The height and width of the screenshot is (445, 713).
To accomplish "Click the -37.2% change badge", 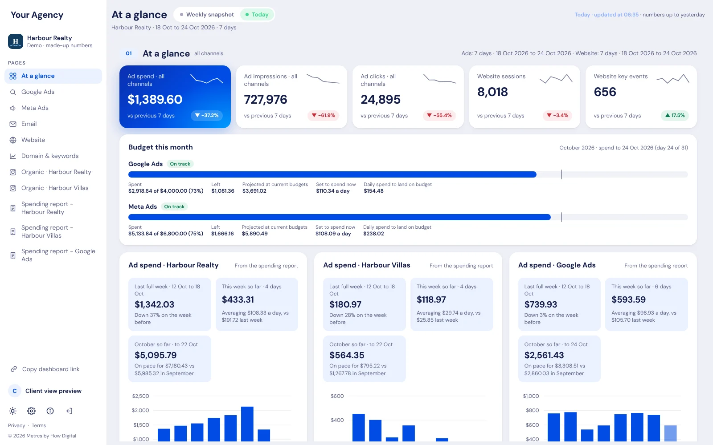I will (x=207, y=116).
